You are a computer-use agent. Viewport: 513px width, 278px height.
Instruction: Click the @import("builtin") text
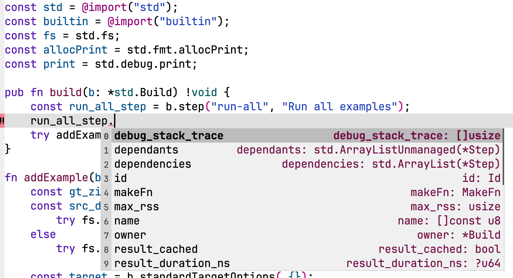(x=165, y=21)
